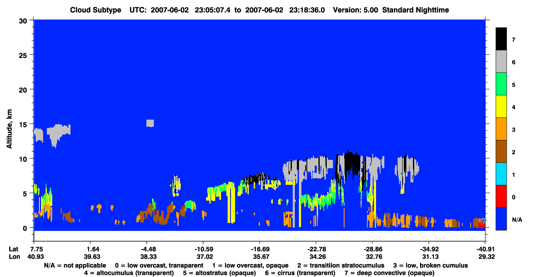Click the longitude value 40.93

(x=34, y=257)
